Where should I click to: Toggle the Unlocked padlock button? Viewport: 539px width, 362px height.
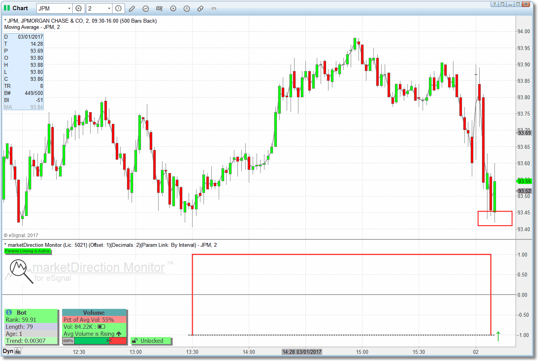152,341
